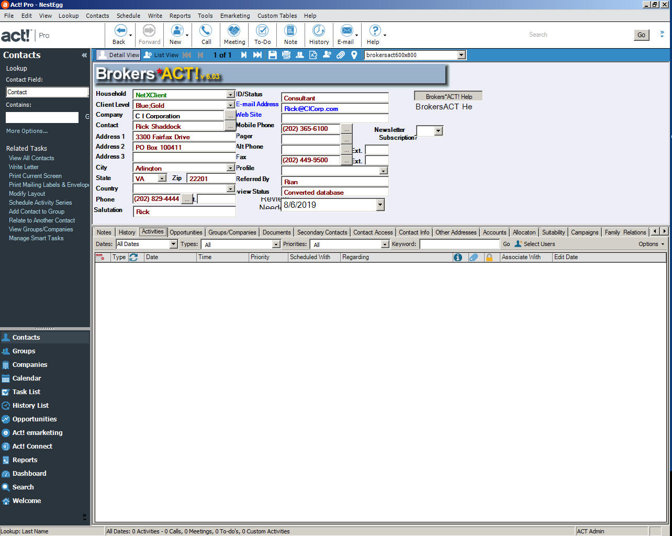Click the E-mail Address field label link
The height and width of the screenshot is (536, 672).
257,104
